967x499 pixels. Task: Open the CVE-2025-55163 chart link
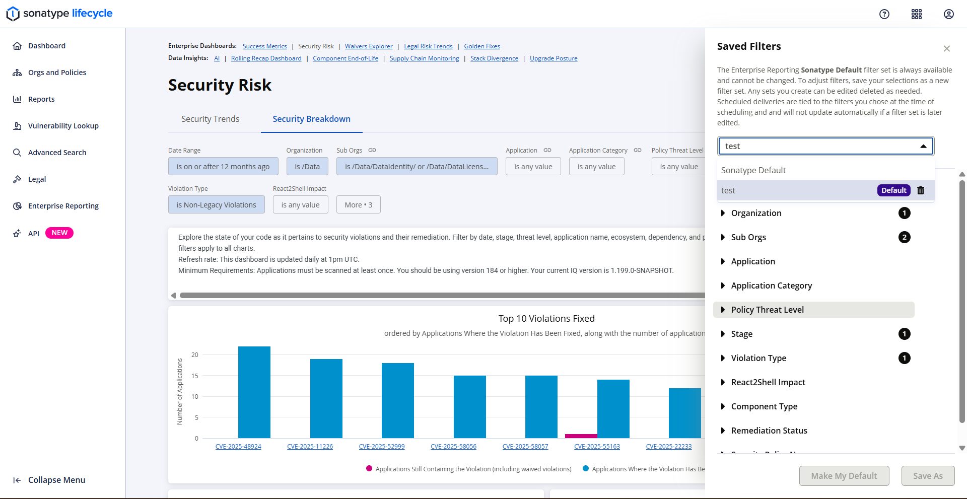pos(597,447)
